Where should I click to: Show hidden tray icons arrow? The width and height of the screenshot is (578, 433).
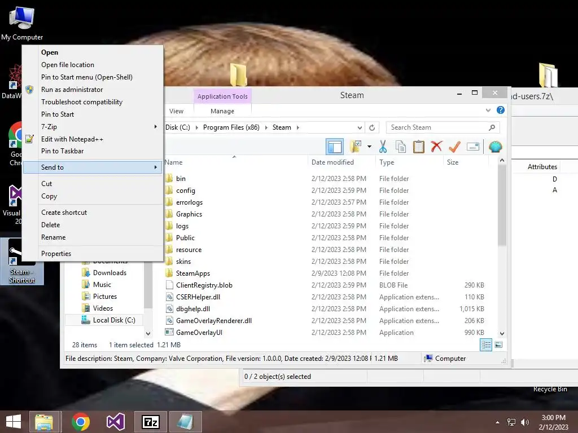point(497,422)
